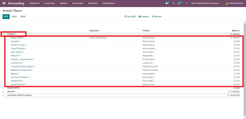Click the SAVE button

point(23,16)
